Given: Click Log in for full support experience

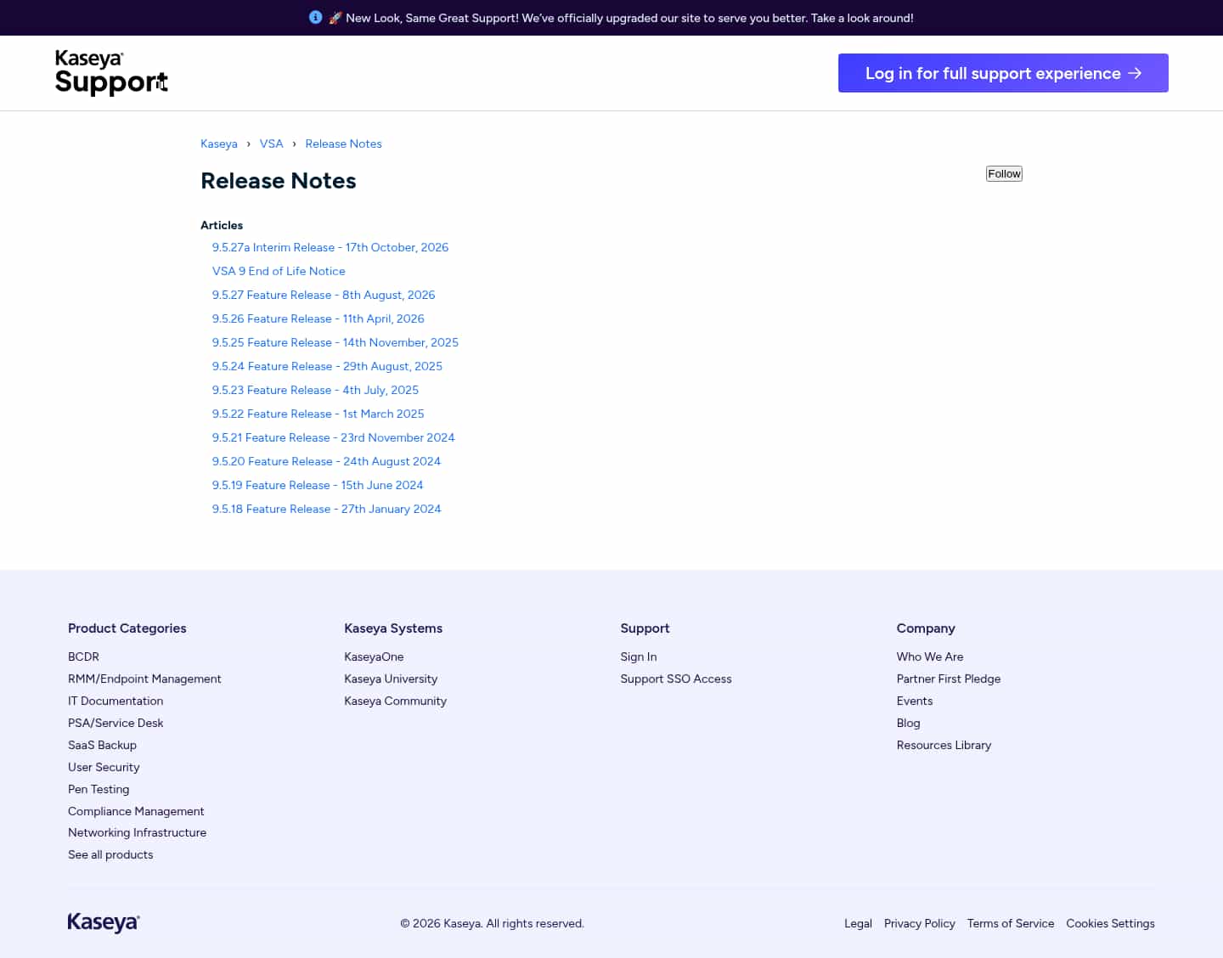Looking at the screenshot, I should click(1003, 73).
